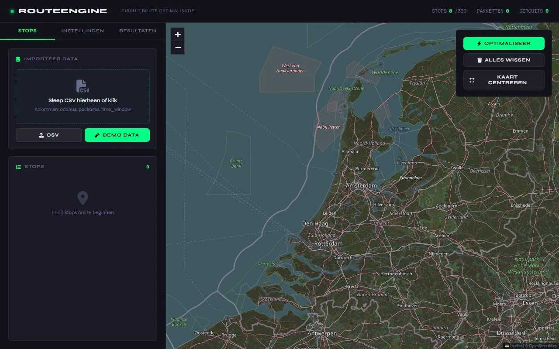Click the database icon beside Importeer Data
This screenshot has height=349, width=559.
[x=18, y=59]
